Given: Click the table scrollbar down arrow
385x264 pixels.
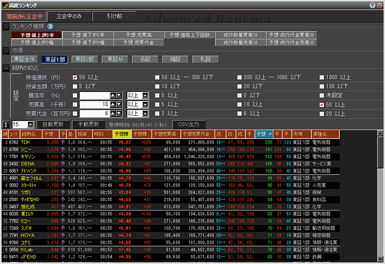Looking at the screenshot, I should (x=380, y=259).
